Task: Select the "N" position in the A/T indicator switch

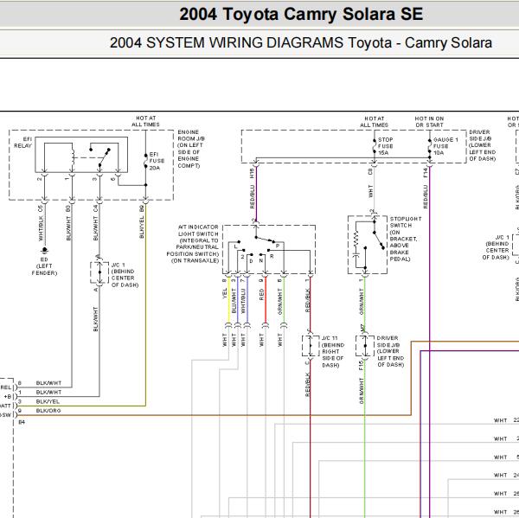Action: [261, 261]
